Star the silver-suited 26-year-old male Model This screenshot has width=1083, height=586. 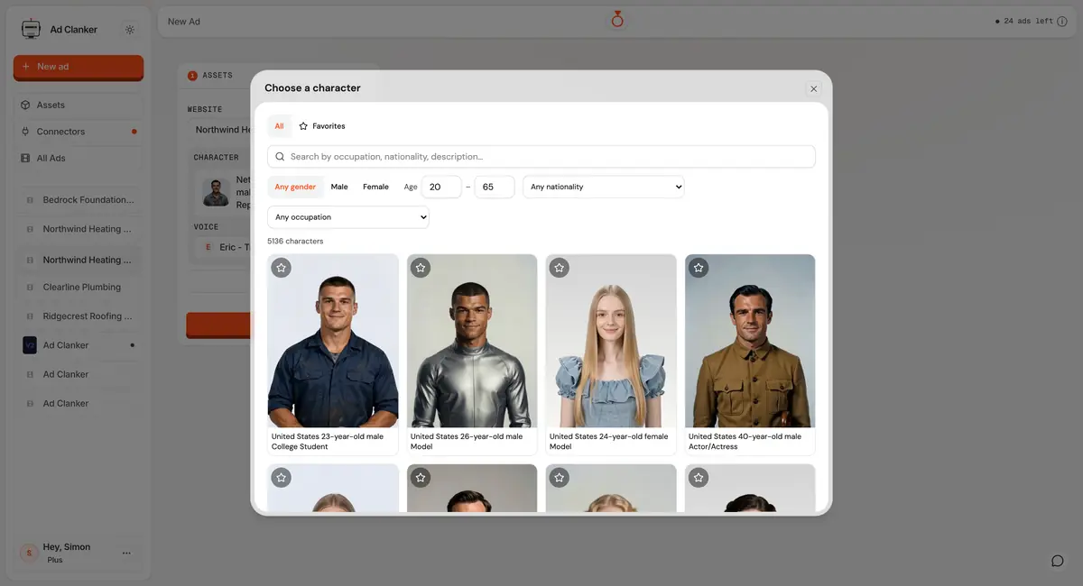coord(421,268)
